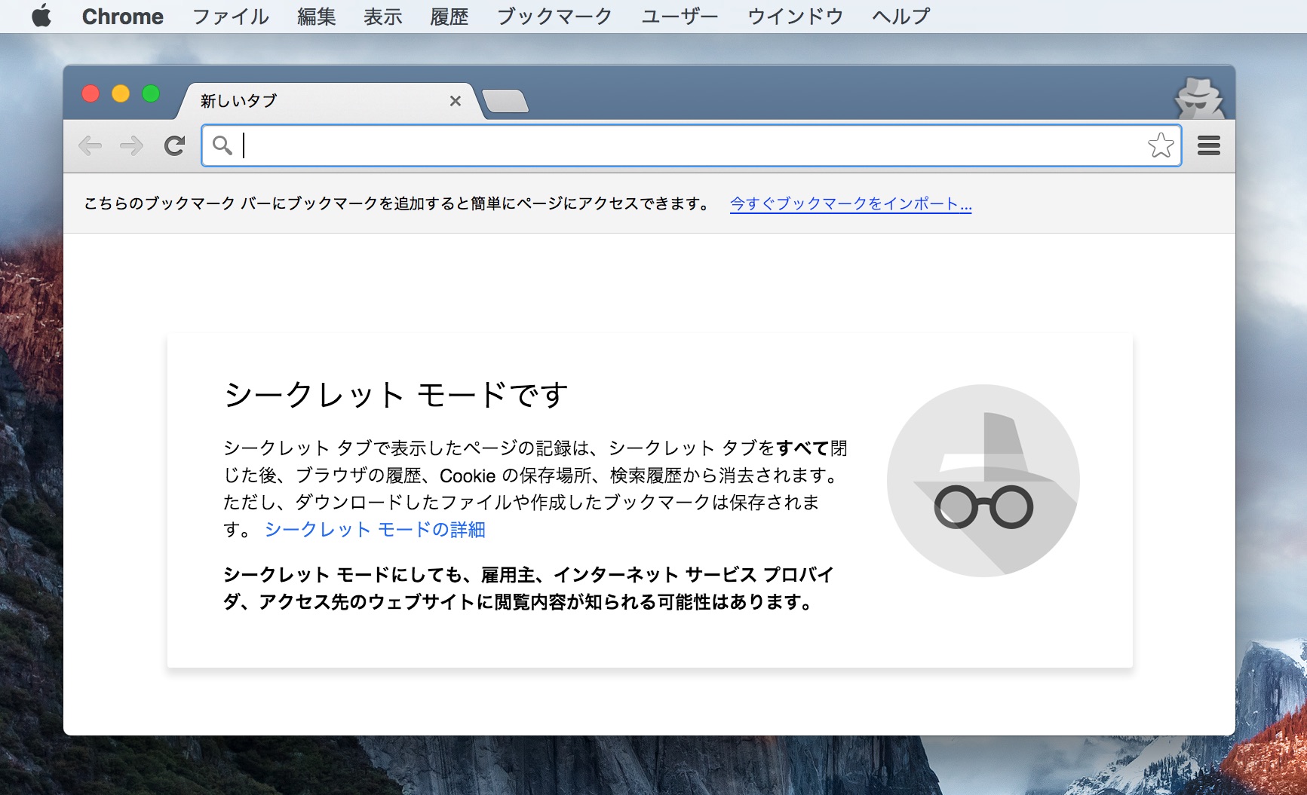This screenshot has width=1307, height=795.
Task: Open the ブックマーク menu
Action: tap(554, 16)
